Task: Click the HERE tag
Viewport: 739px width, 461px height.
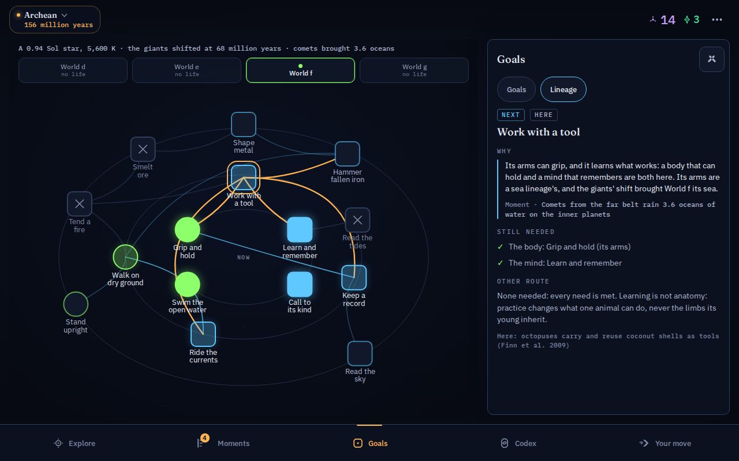Action: point(544,115)
